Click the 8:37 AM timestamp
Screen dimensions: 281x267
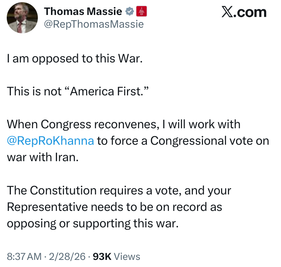24,257
